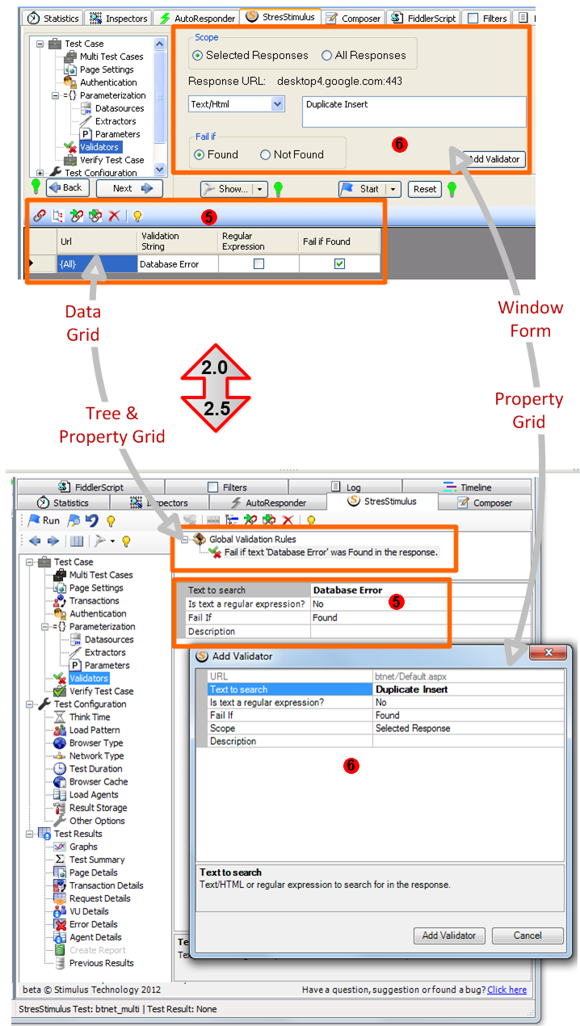The image size is (580, 1026).
Task: Click the red X delete icon above the 2.0 data grid
Action: [115, 216]
